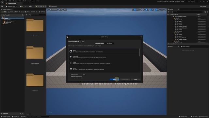Click the Content Browser filter icon
The image size is (209, 118).
click(27, 15)
